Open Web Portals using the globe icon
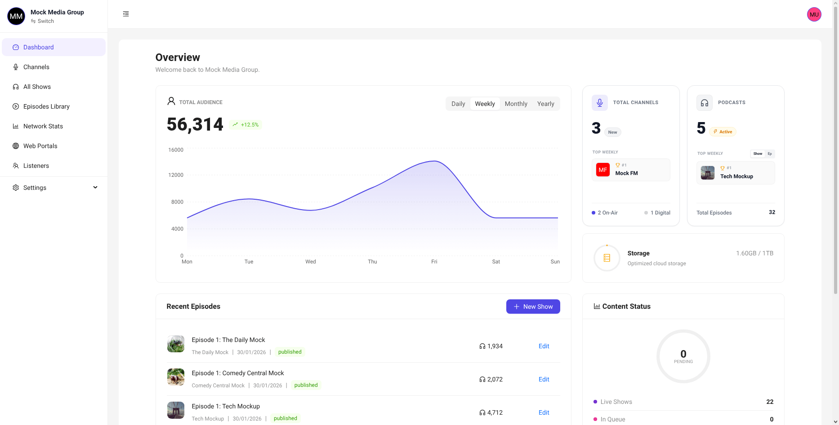This screenshot has width=839, height=425. tap(16, 146)
